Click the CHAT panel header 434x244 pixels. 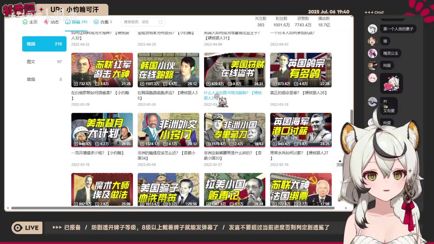point(374,12)
